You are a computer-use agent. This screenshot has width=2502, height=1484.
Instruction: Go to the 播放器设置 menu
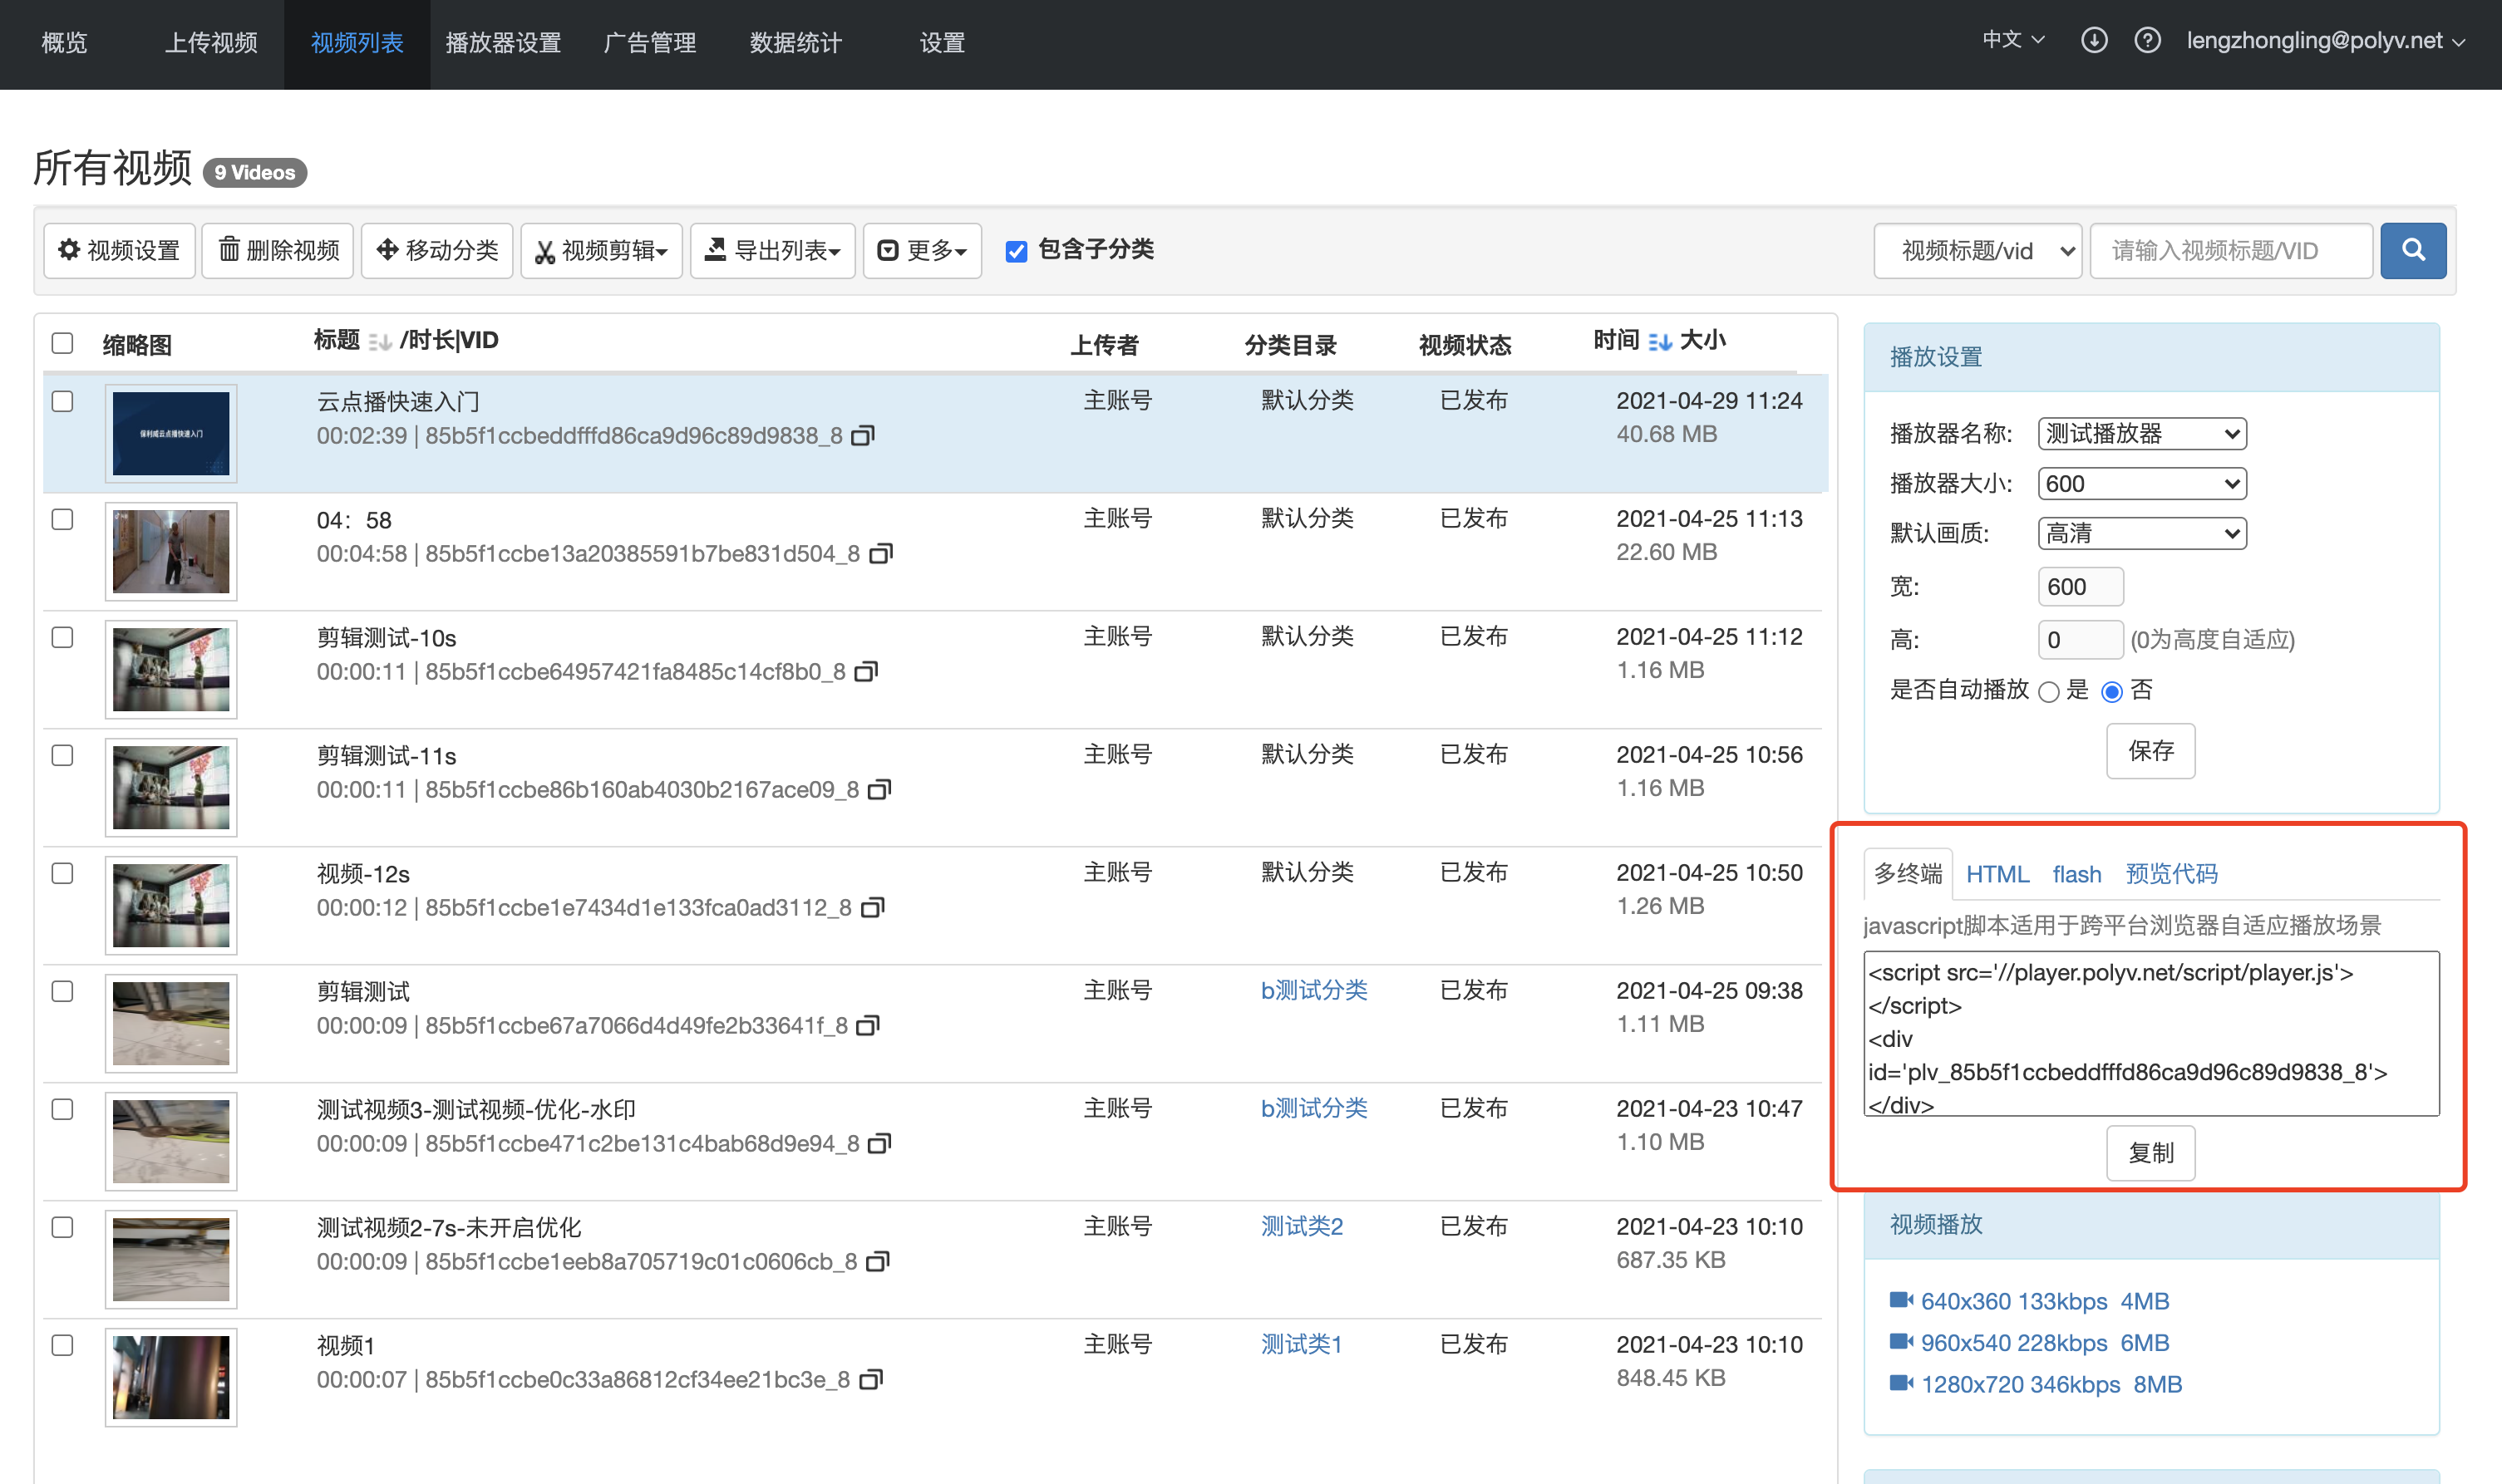pyautogui.click(x=503, y=43)
